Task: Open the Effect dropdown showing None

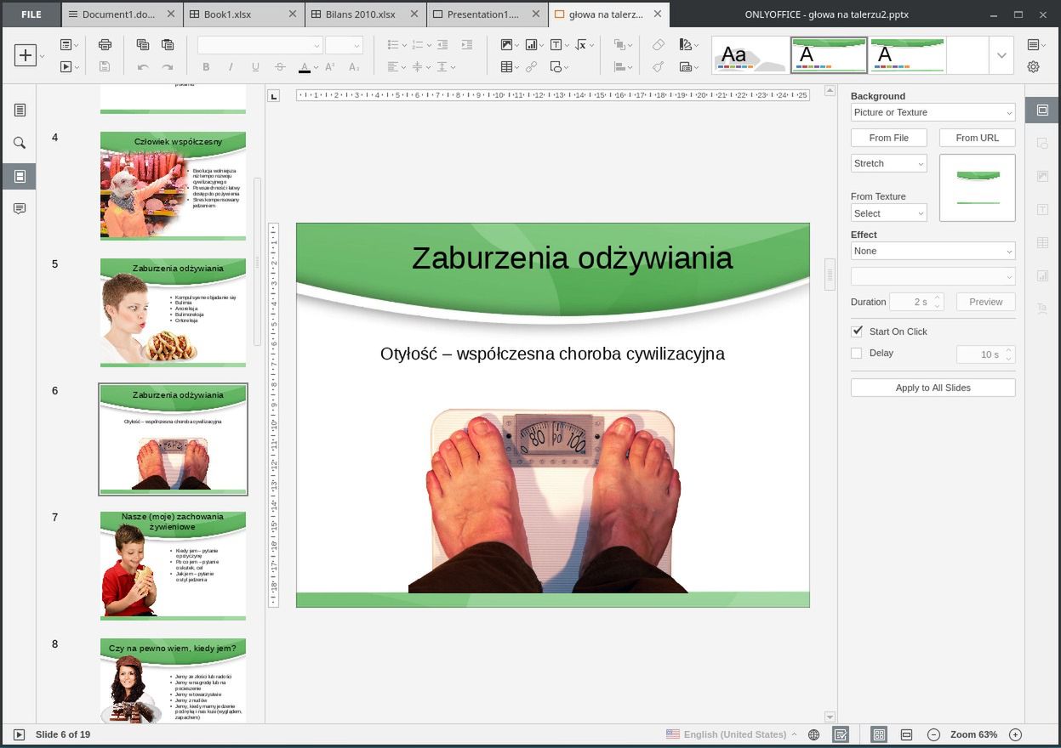Action: (933, 251)
